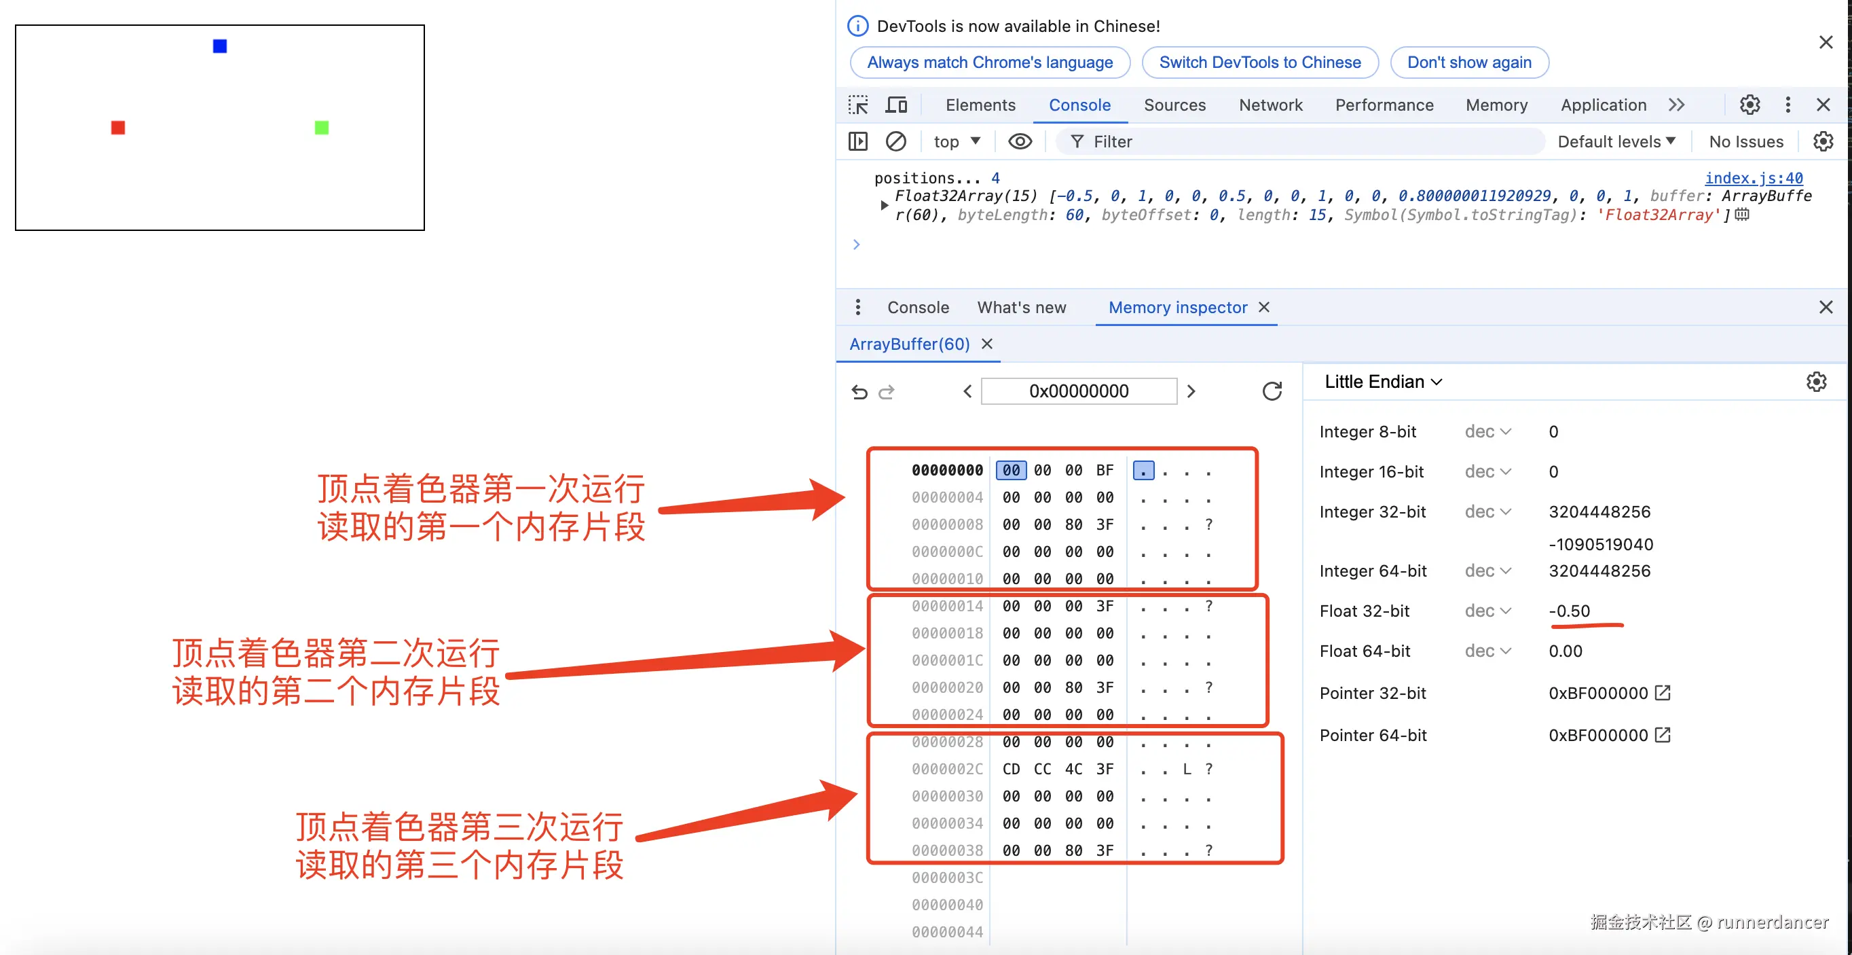Click the inspect element picker icon

pyautogui.click(x=857, y=105)
